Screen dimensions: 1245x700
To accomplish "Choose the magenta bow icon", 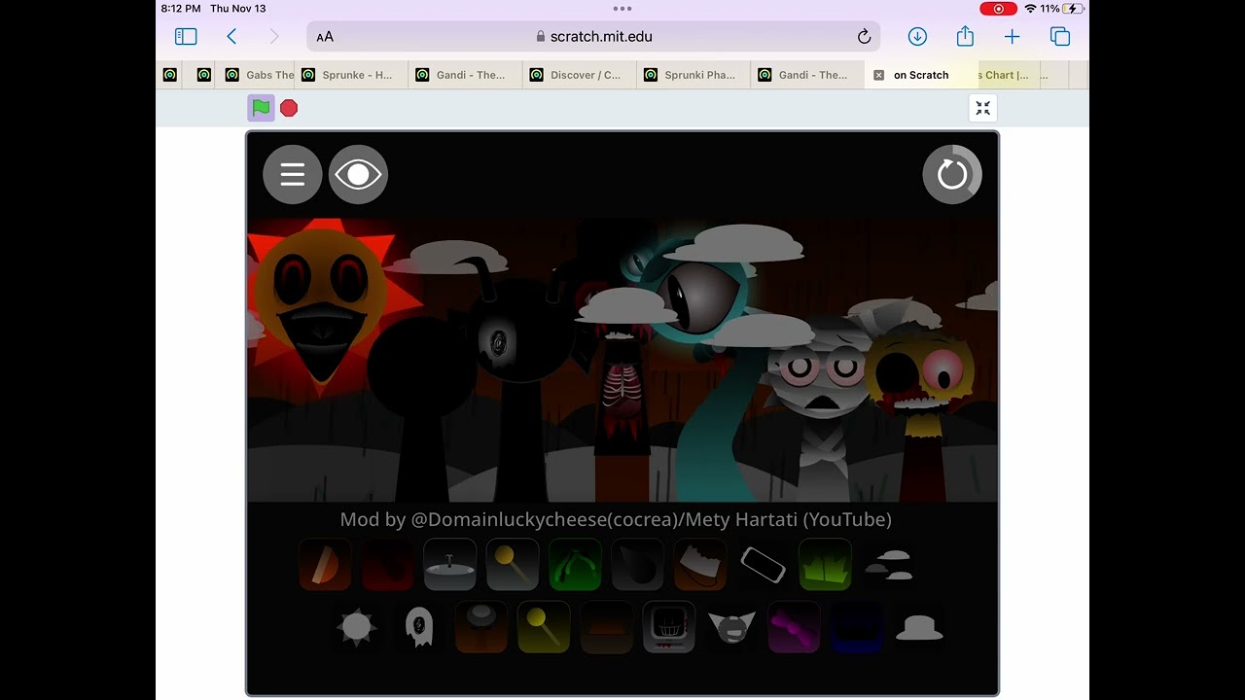I will (794, 627).
